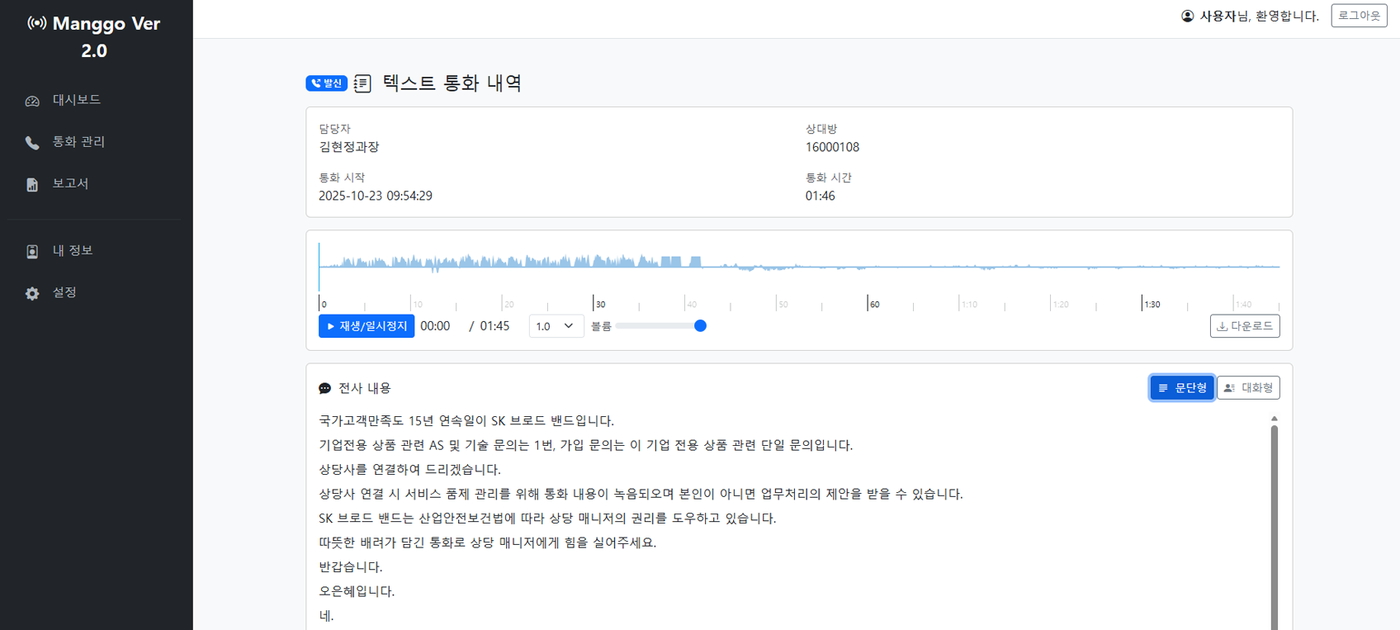Open 대시보드 in the sidebar
This screenshot has height=630, width=1400.
tap(77, 100)
